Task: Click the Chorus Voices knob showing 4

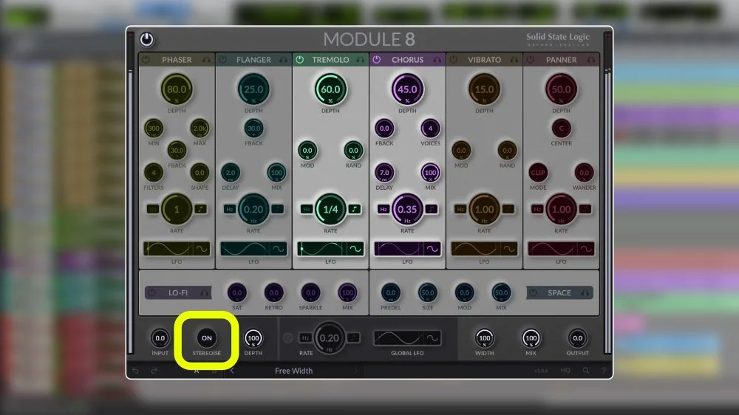Action: (430, 128)
